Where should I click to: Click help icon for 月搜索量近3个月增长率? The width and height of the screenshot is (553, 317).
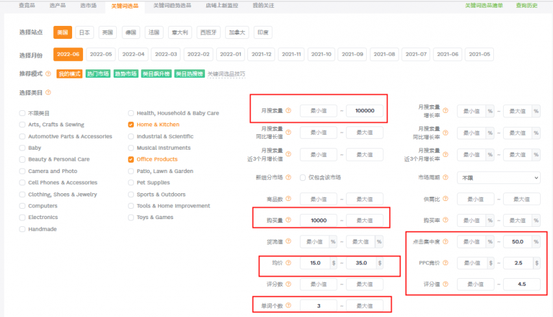[445, 154]
